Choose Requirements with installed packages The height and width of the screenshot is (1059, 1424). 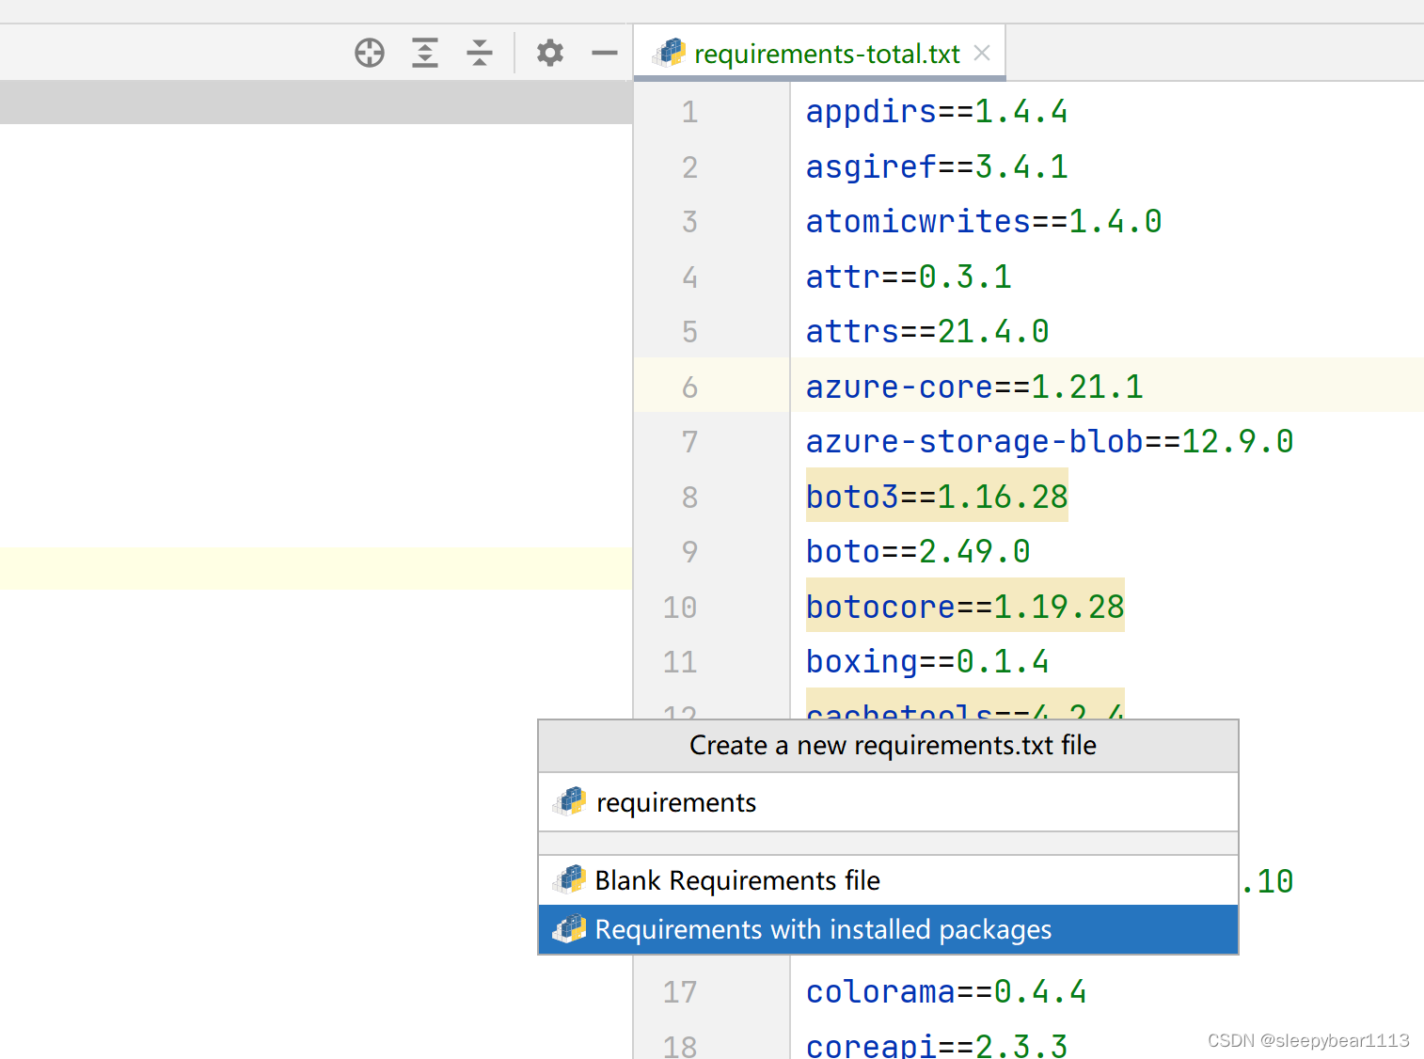point(822,929)
